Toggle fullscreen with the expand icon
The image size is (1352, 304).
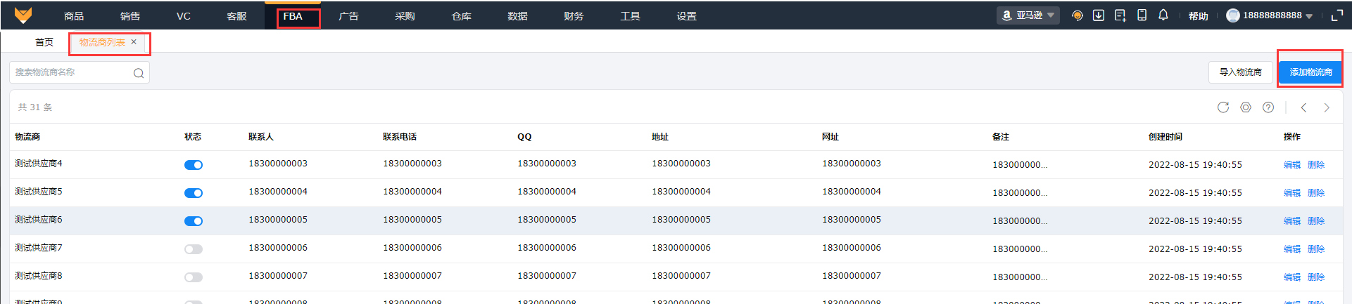point(1337,15)
